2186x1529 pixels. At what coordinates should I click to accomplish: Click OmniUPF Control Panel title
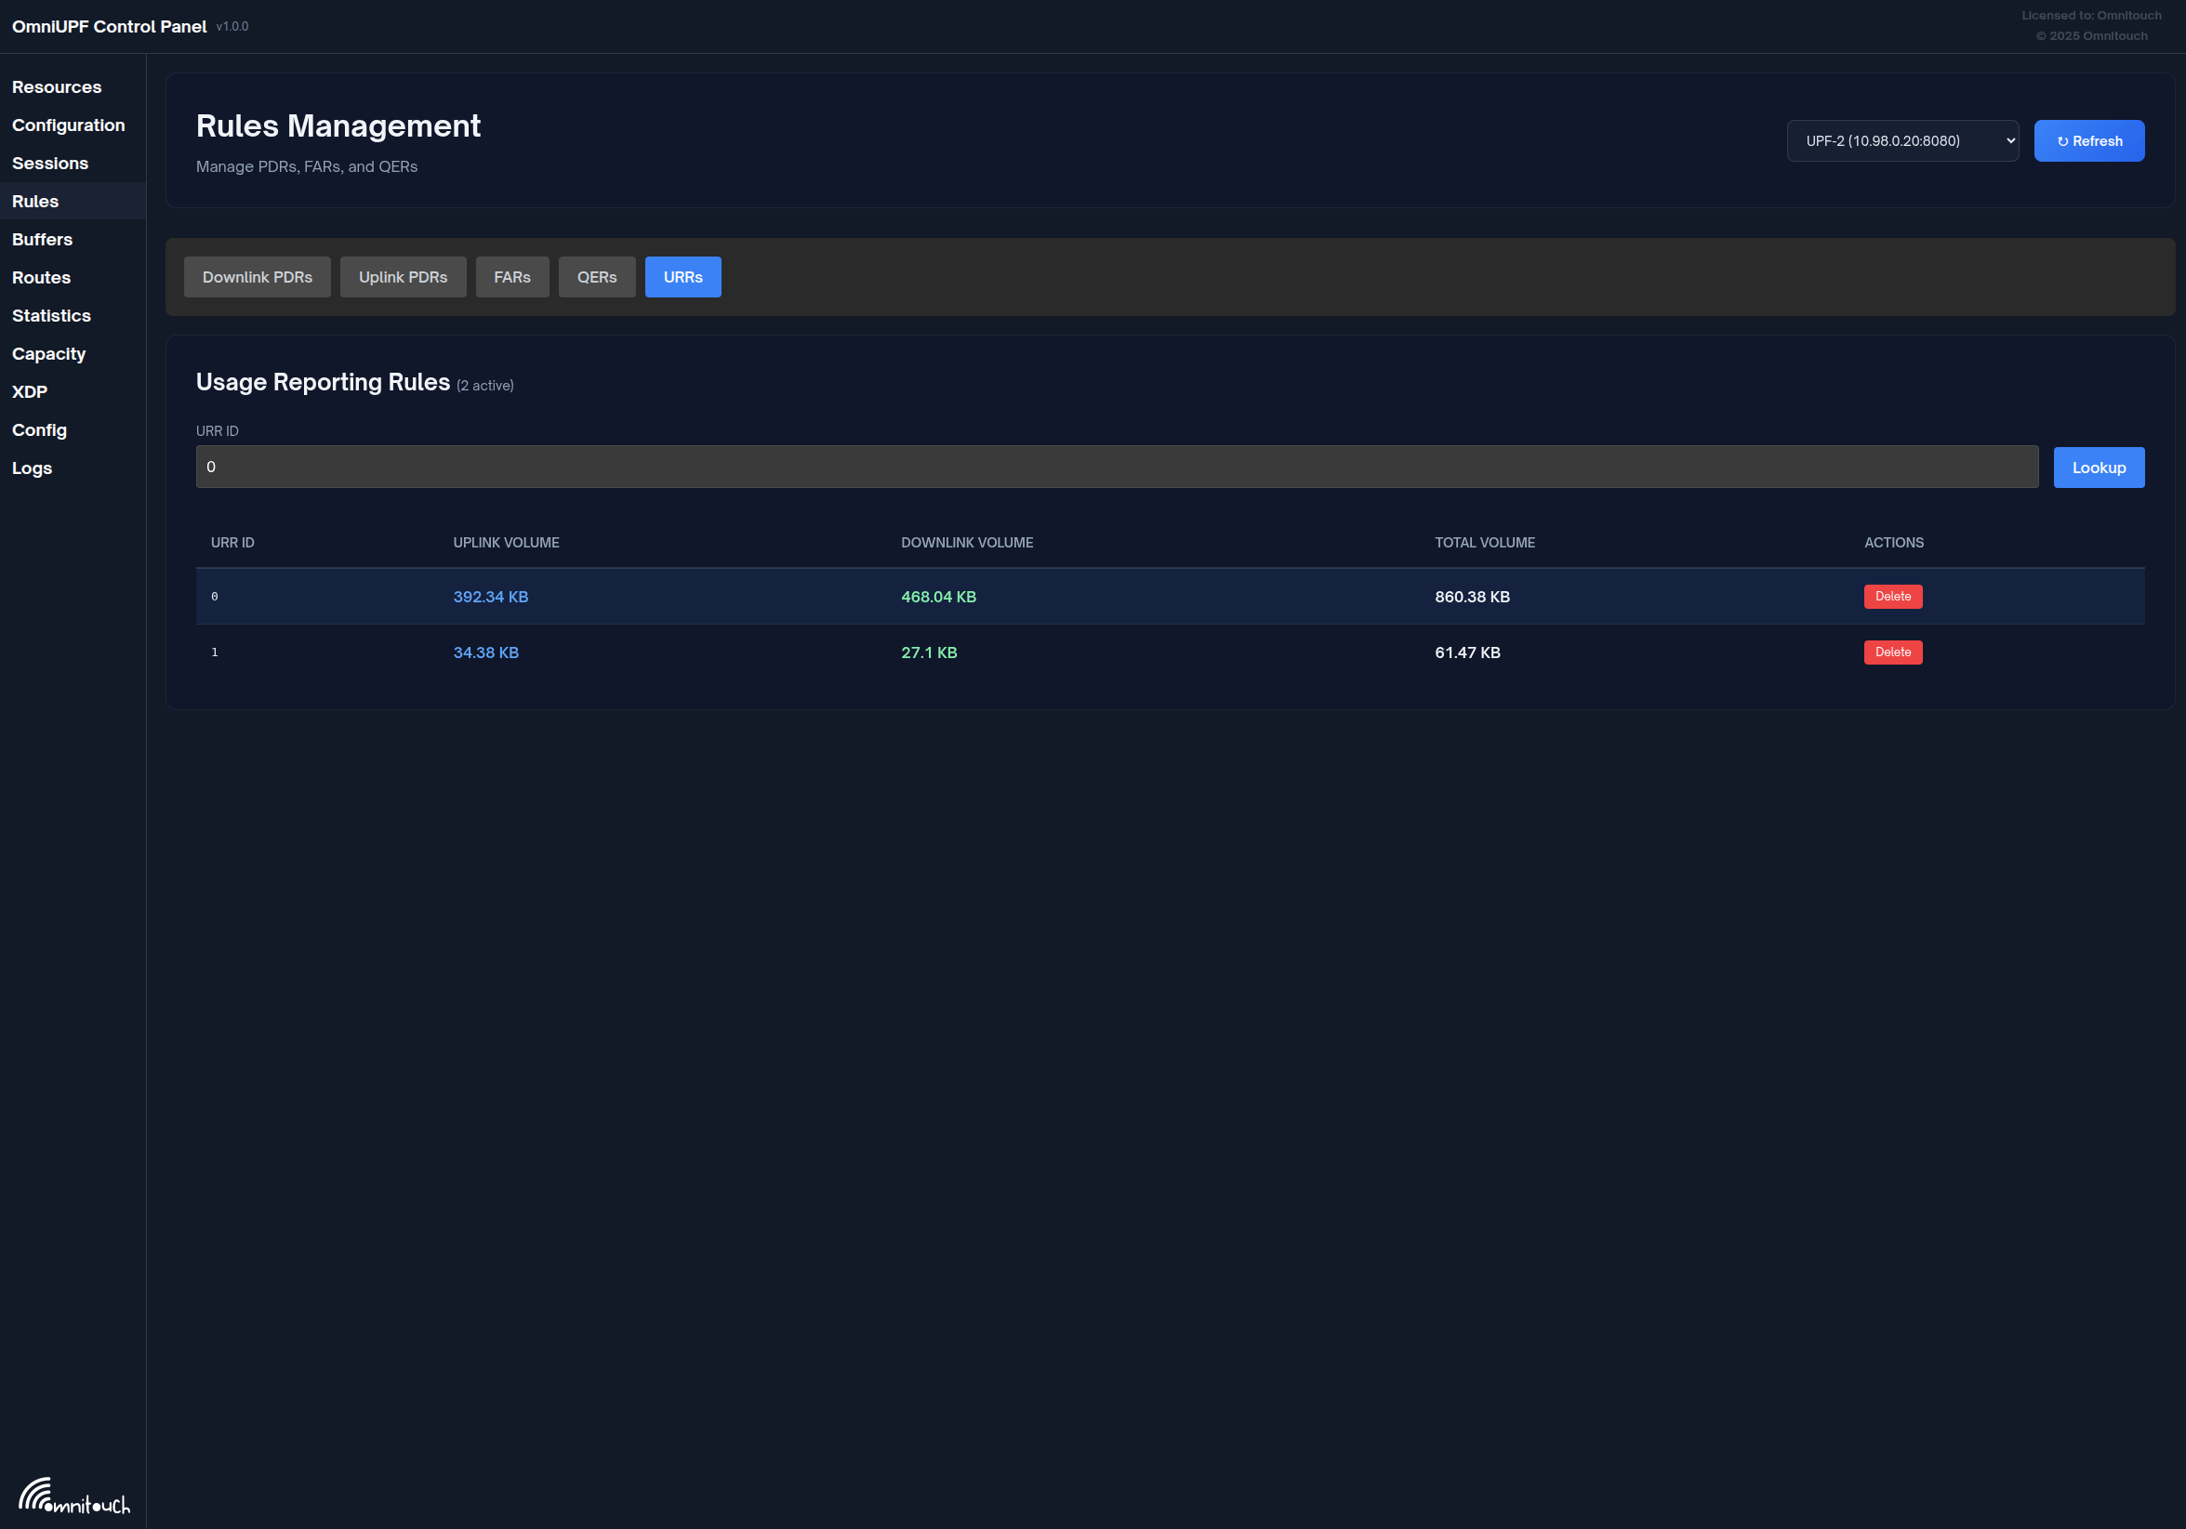109,27
